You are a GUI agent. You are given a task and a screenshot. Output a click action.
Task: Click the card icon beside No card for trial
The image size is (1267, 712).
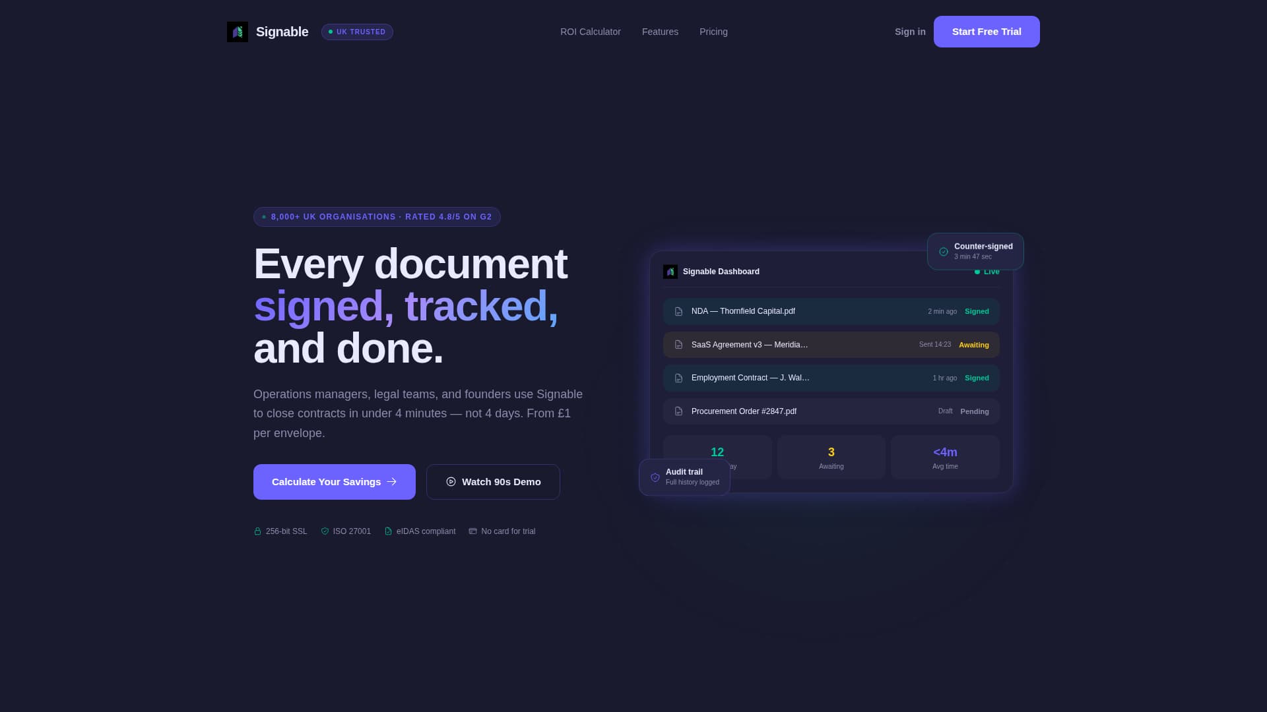click(472, 531)
